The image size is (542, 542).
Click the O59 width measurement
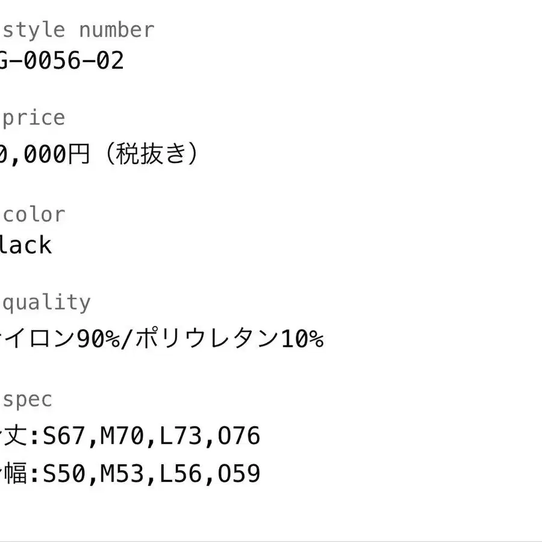click(238, 473)
